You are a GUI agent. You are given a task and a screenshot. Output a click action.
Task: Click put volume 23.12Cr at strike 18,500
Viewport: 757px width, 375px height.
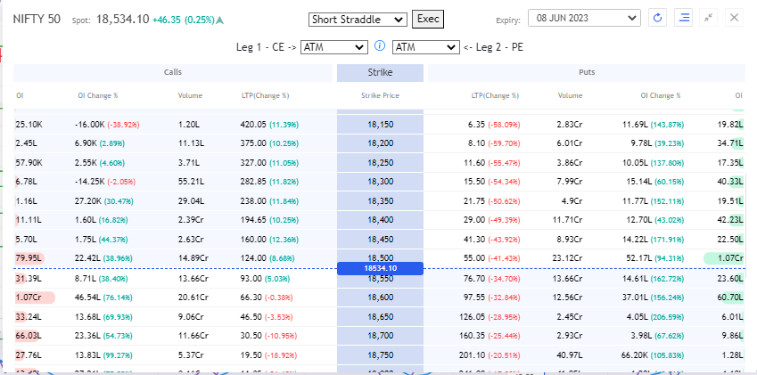pyautogui.click(x=567, y=258)
